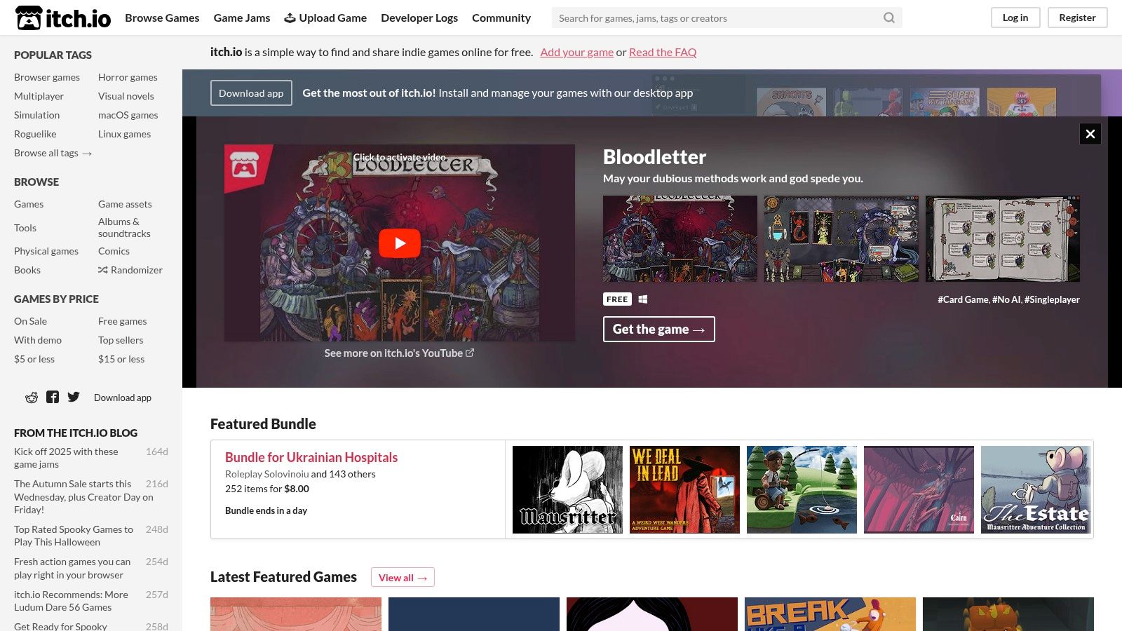Open Mausritter bundle thumbnail
The image size is (1122, 631).
click(x=567, y=489)
